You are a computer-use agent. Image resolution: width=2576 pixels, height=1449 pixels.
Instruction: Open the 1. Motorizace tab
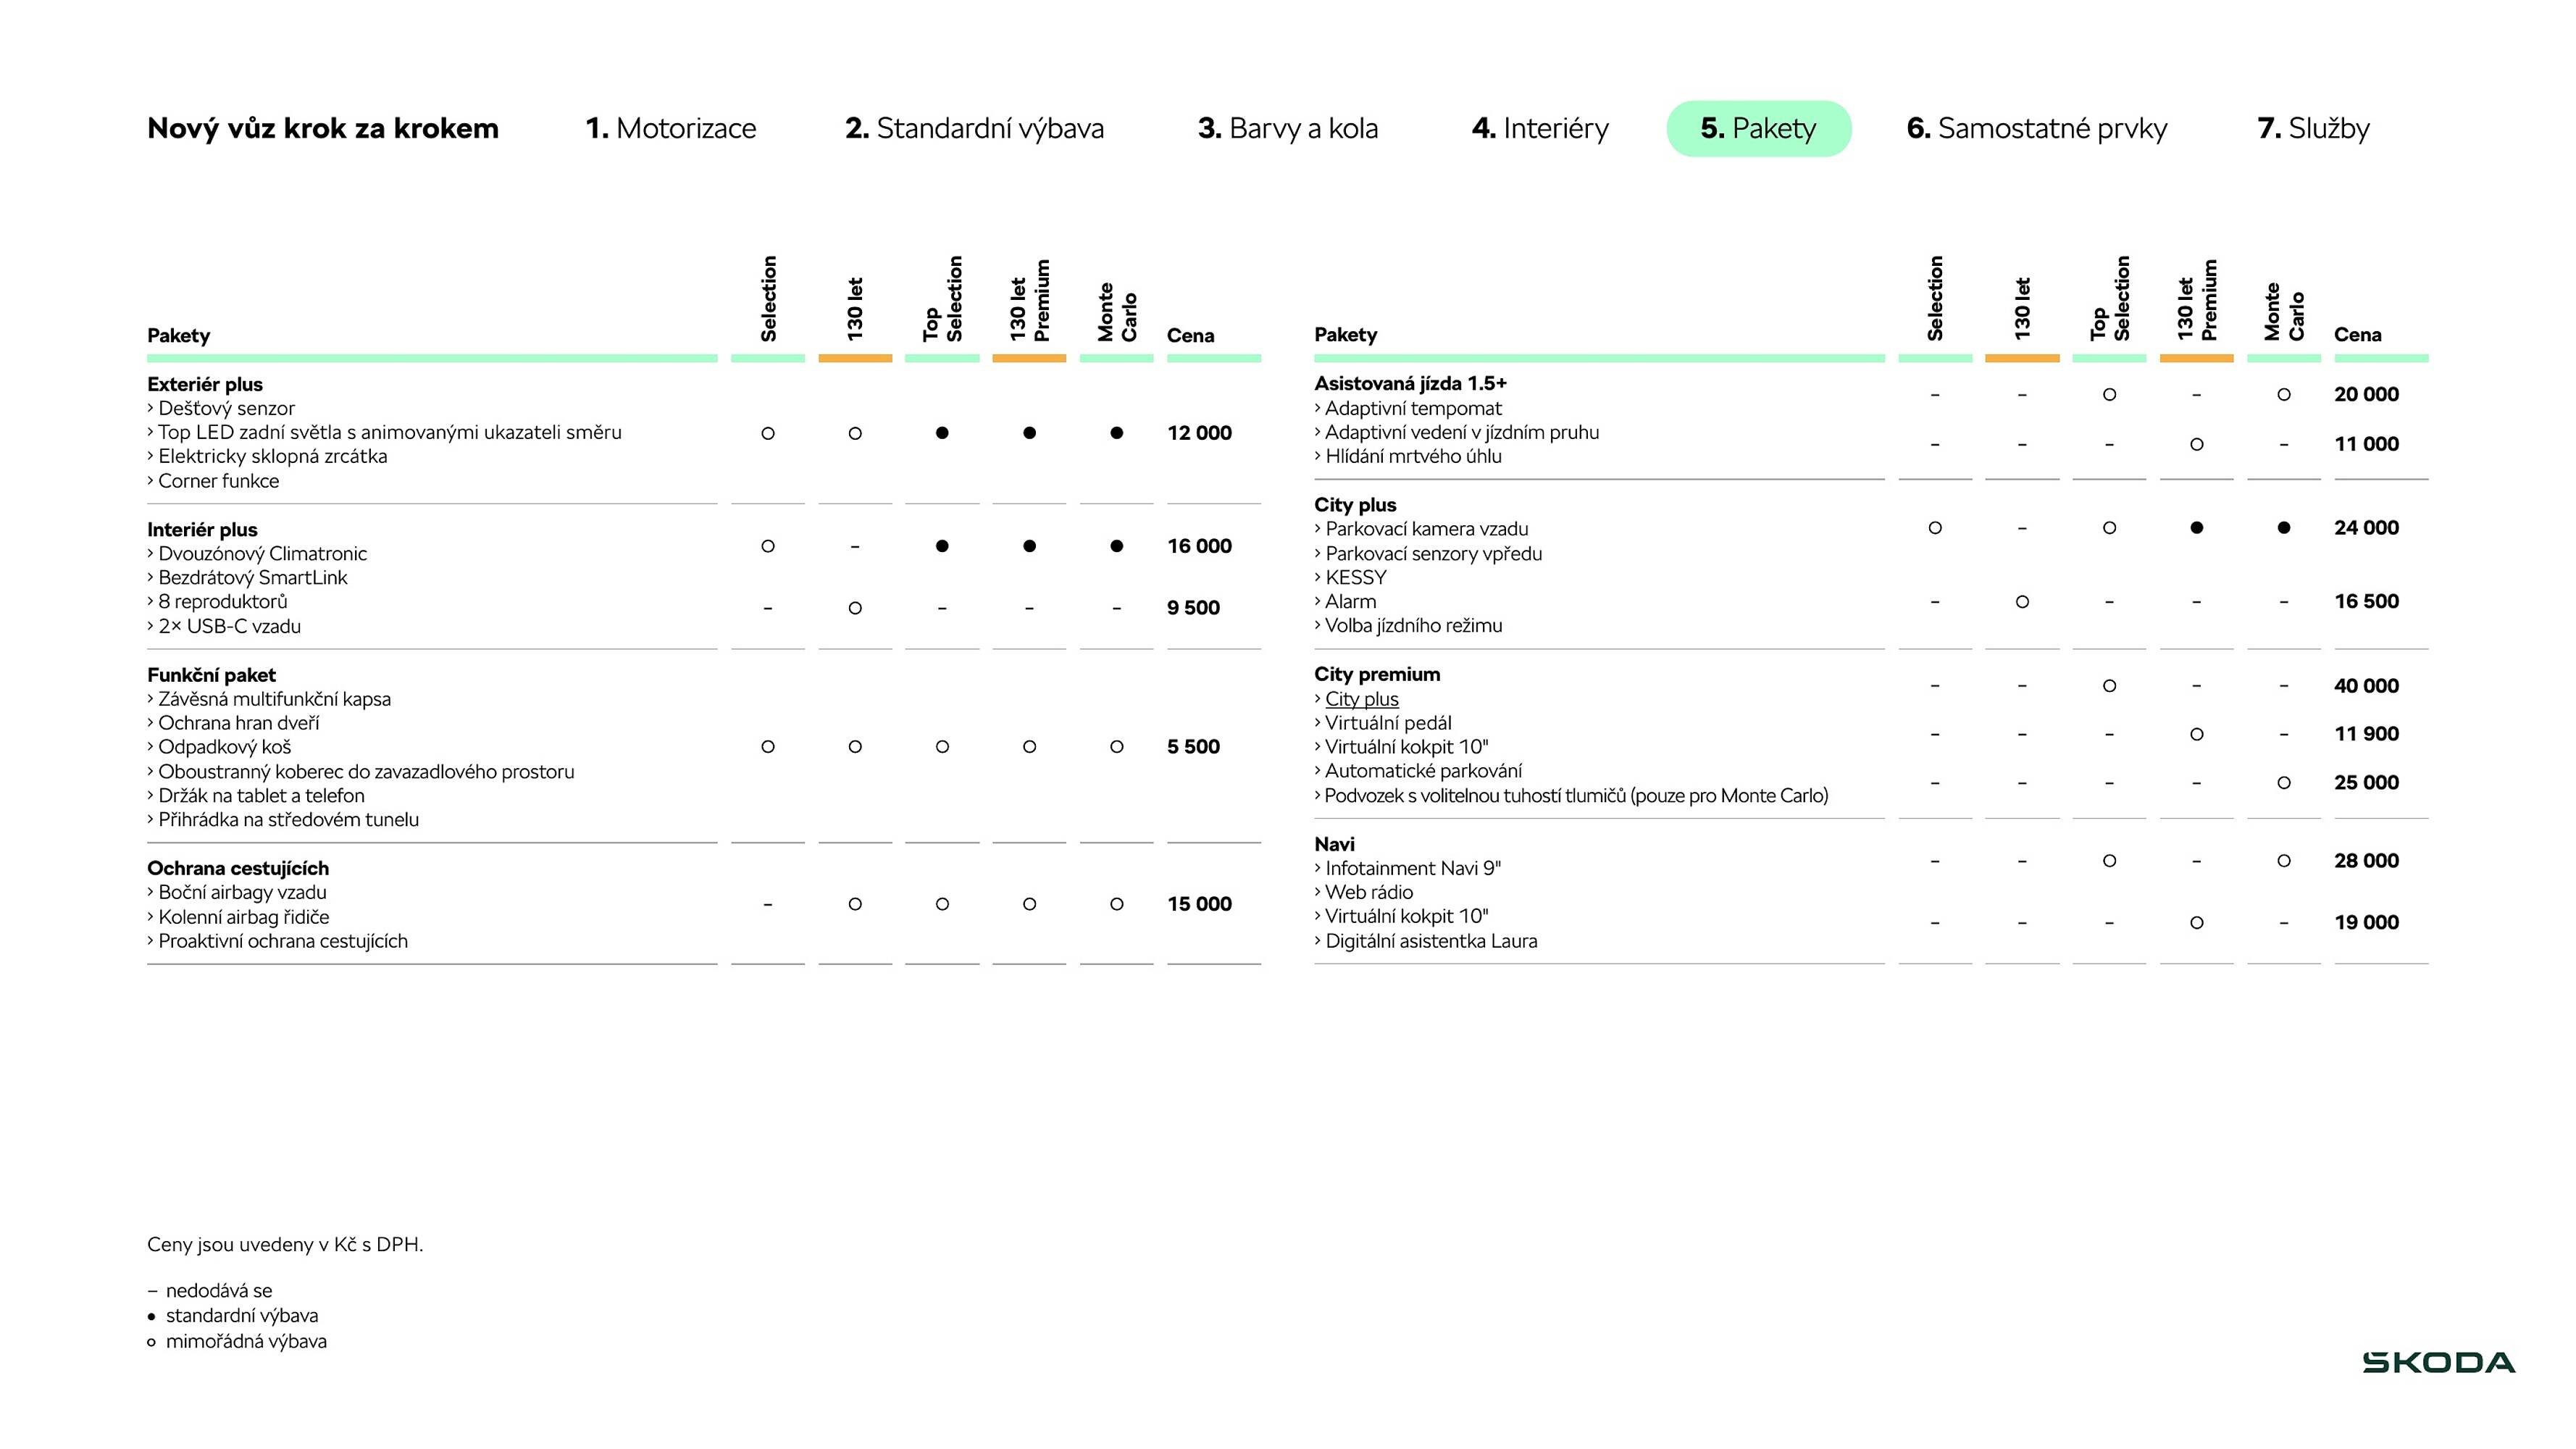[x=670, y=128]
